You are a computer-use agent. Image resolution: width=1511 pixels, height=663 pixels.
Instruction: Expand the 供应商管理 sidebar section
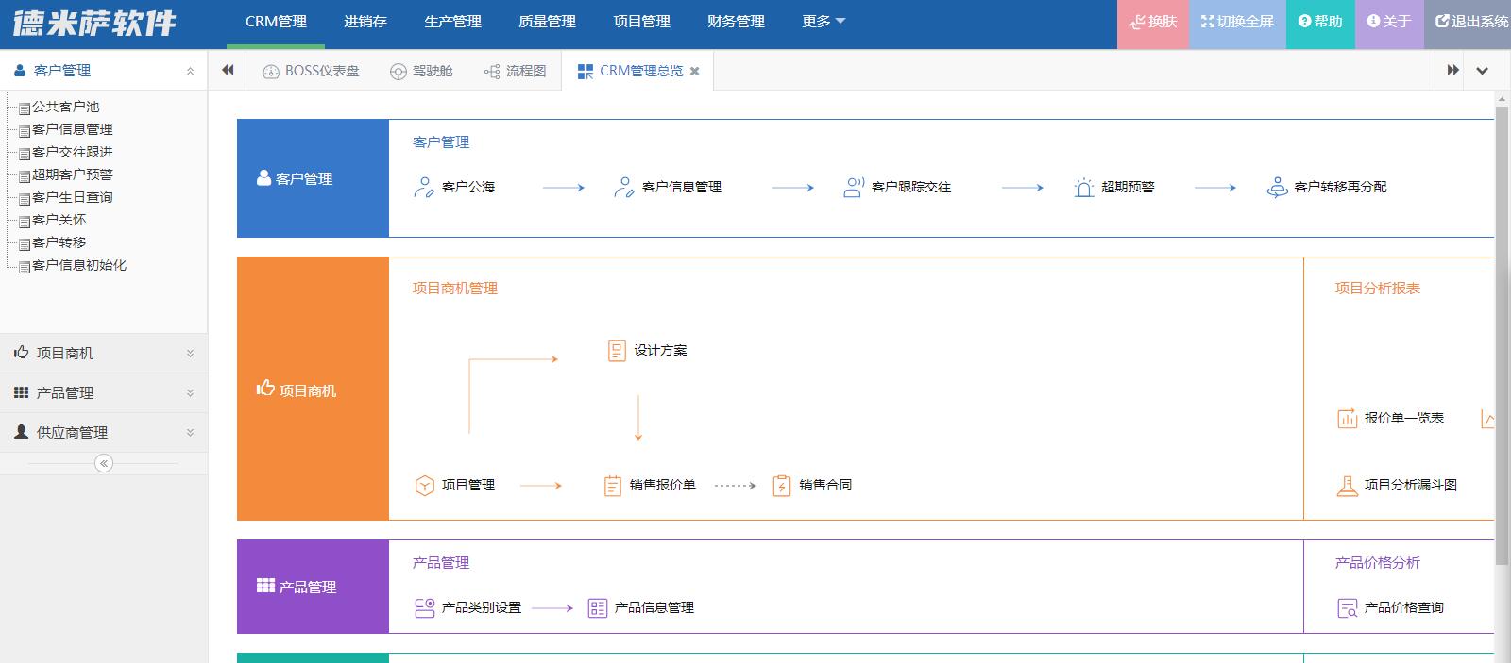(103, 432)
